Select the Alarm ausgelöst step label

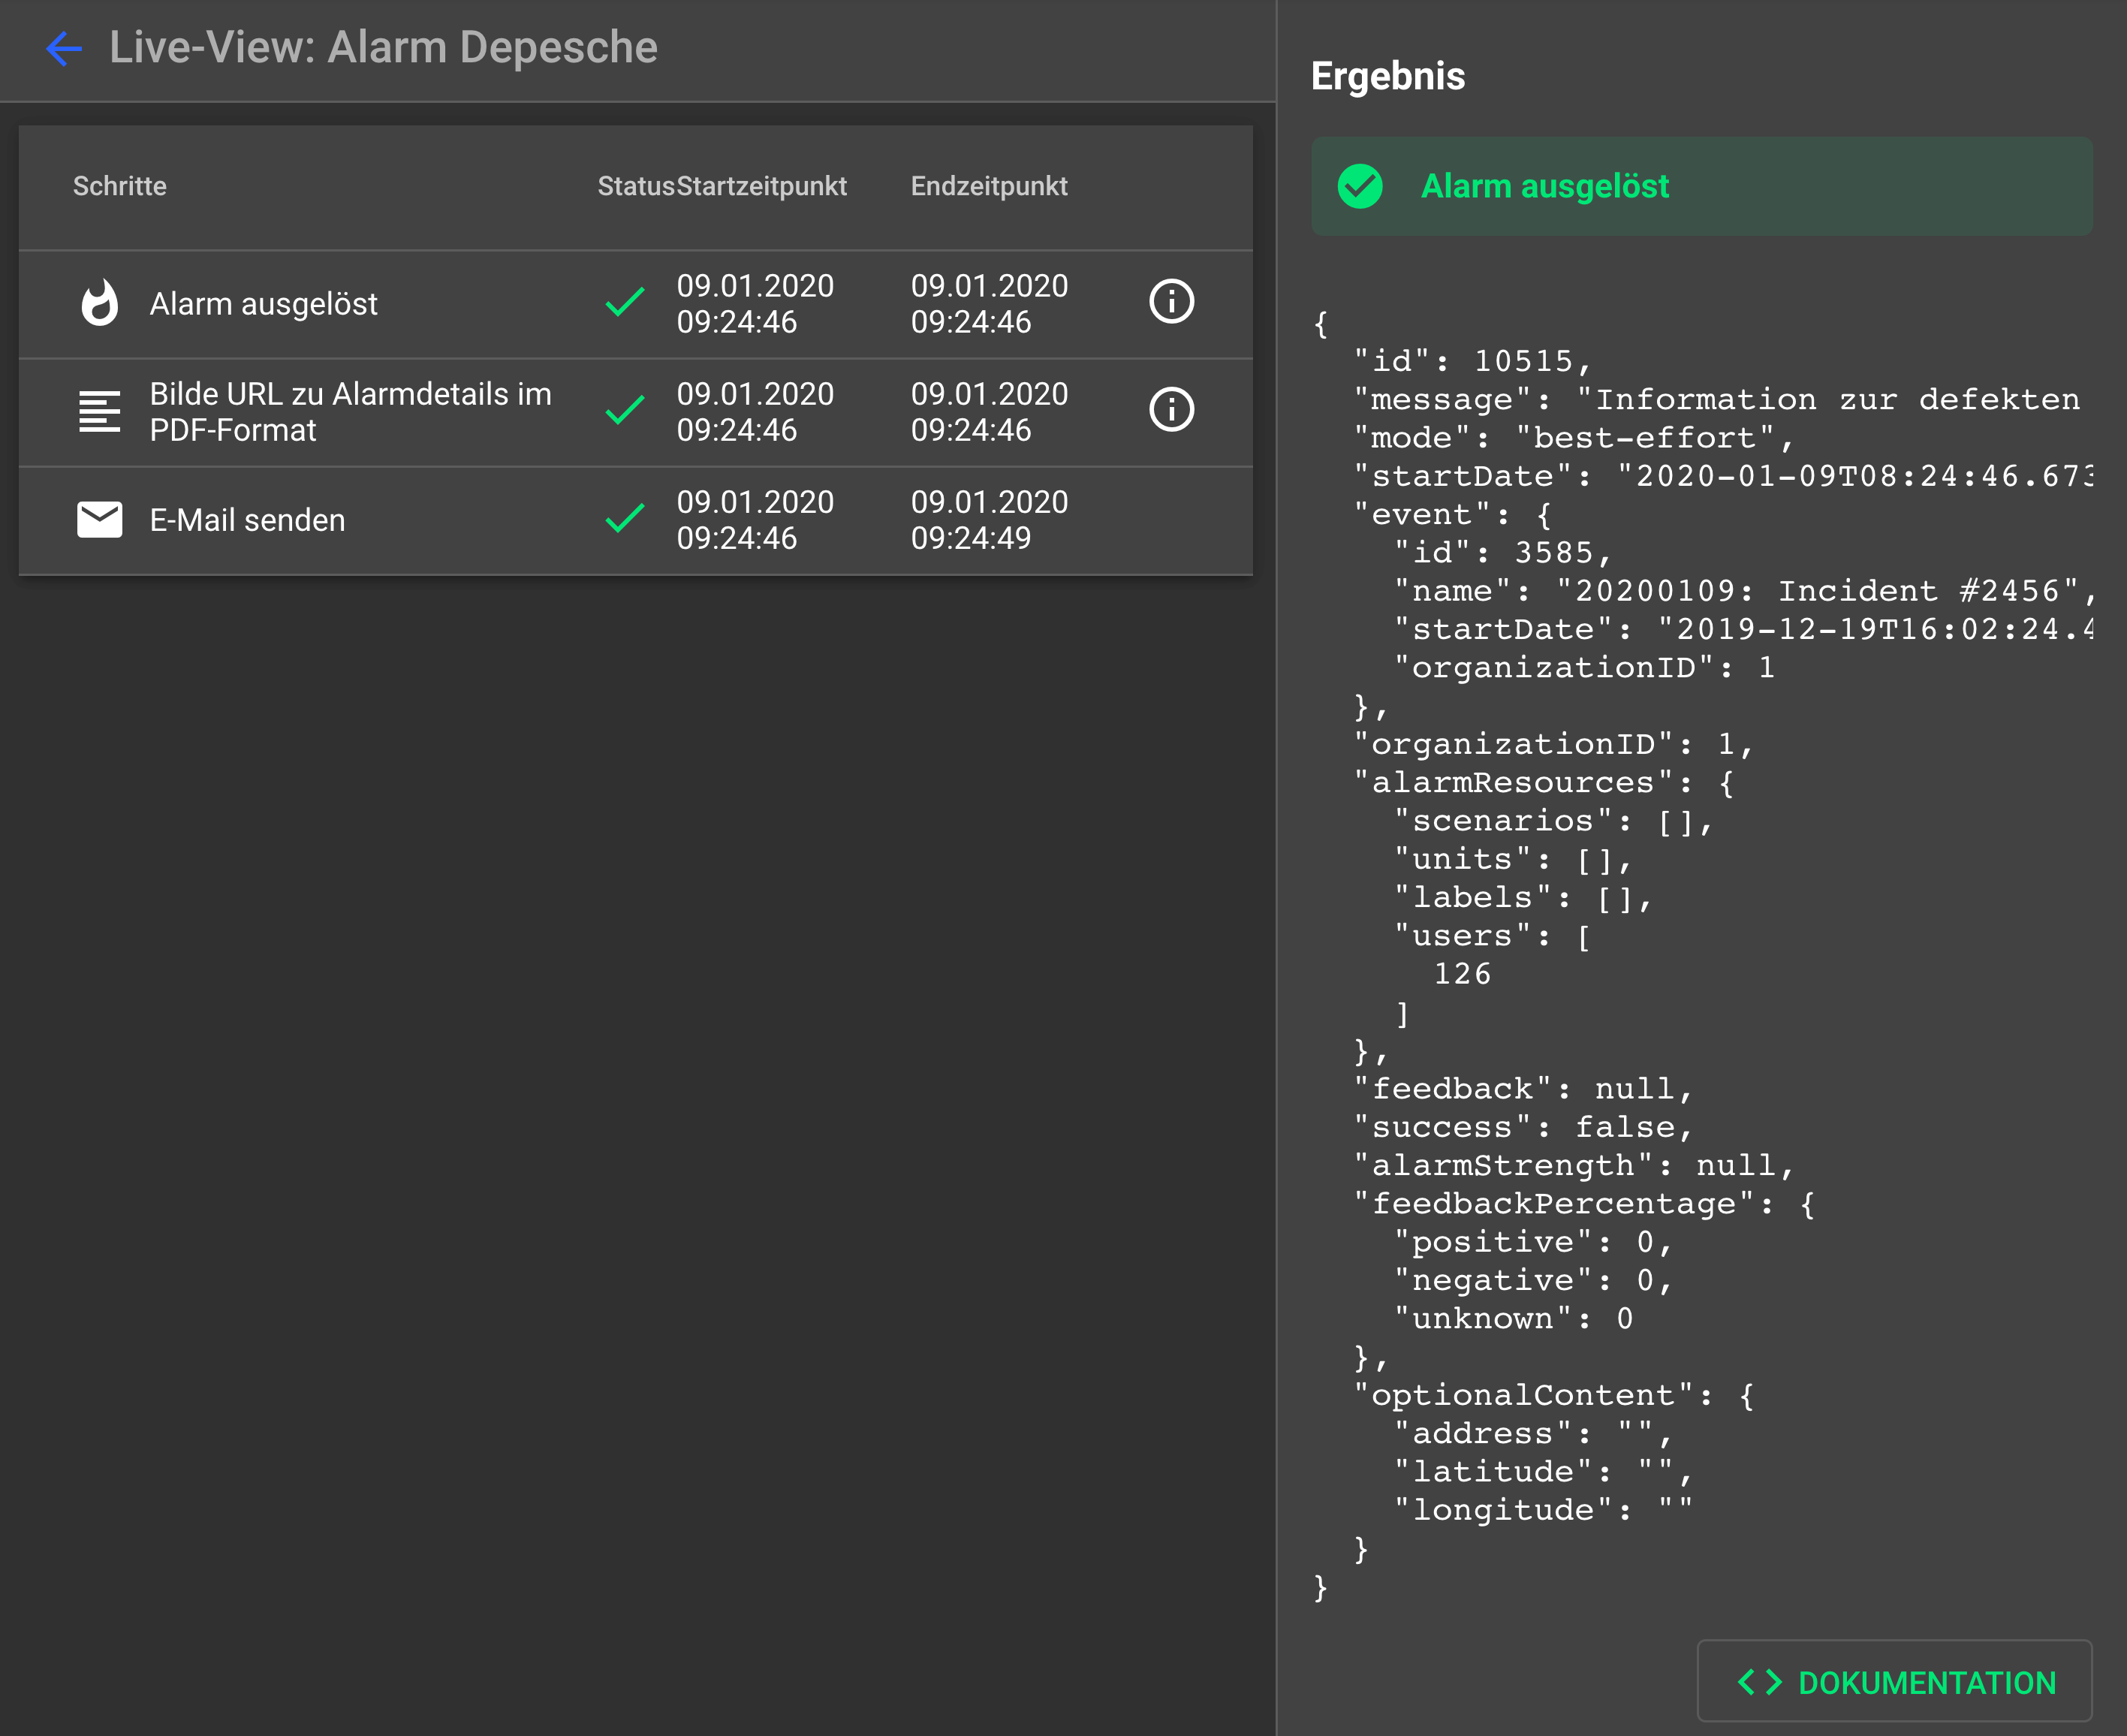[x=263, y=304]
